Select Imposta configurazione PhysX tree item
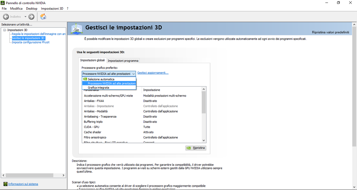Screen dimensions: 357x190 tap(31, 42)
